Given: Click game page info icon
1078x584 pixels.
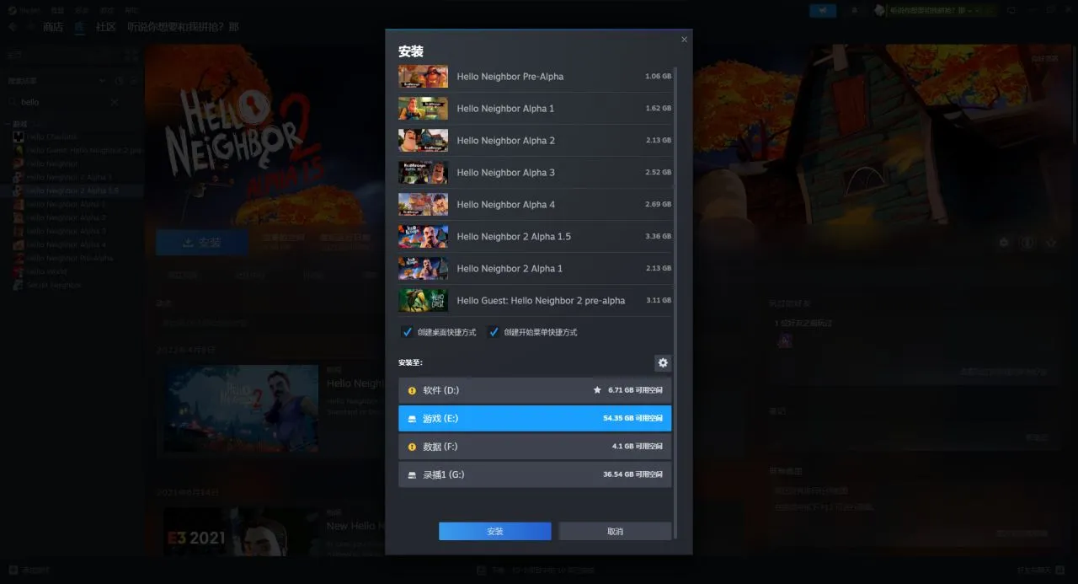Looking at the screenshot, I should (1027, 242).
